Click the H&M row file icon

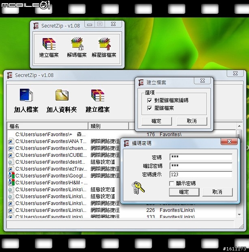pyautogui.click(x=11, y=183)
